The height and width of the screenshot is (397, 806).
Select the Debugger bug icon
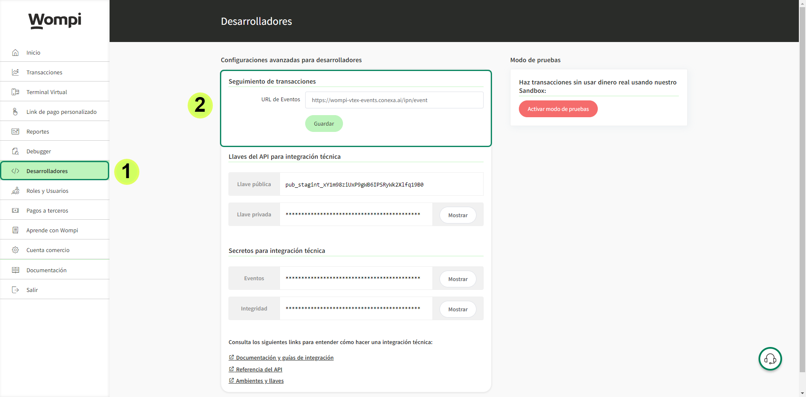pos(16,151)
